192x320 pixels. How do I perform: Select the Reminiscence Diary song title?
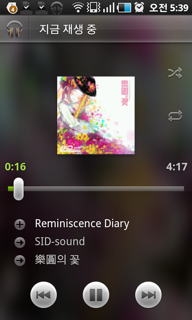pyautogui.click(x=82, y=224)
